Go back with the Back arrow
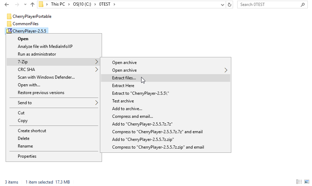The image size is (312, 186). [x=7, y=5]
